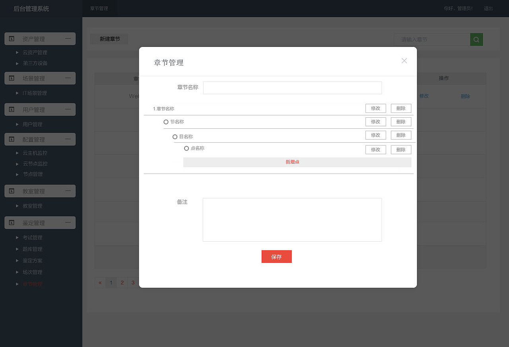Image resolution: width=509 pixels, height=347 pixels.
Task: Click the green search magnifier icon
Action: pyautogui.click(x=476, y=39)
